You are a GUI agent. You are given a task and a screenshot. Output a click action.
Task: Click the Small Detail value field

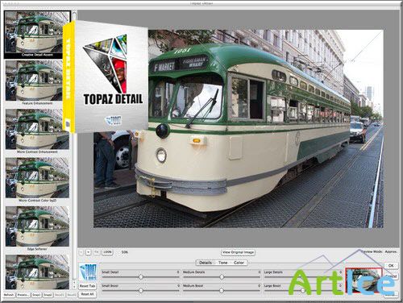(x=177, y=272)
